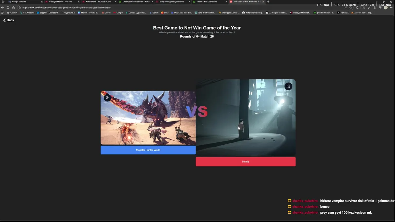The image size is (395, 222).
Task: Open The Biggest Gamer bookmark
Action: (229, 13)
